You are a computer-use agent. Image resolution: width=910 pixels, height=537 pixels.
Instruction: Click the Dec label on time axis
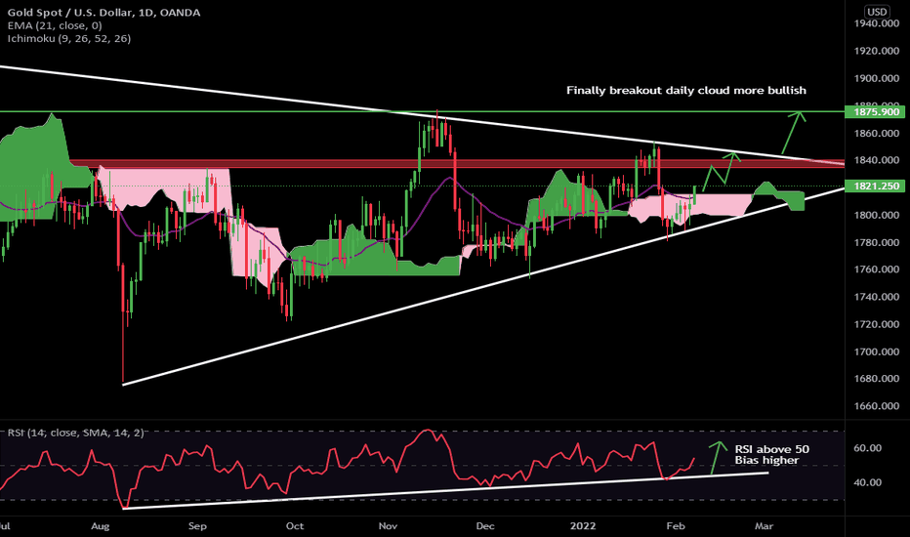[x=485, y=526]
